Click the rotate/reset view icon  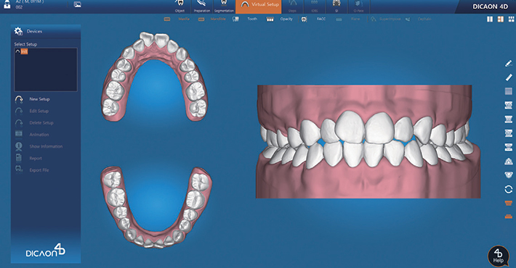point(509,189)
